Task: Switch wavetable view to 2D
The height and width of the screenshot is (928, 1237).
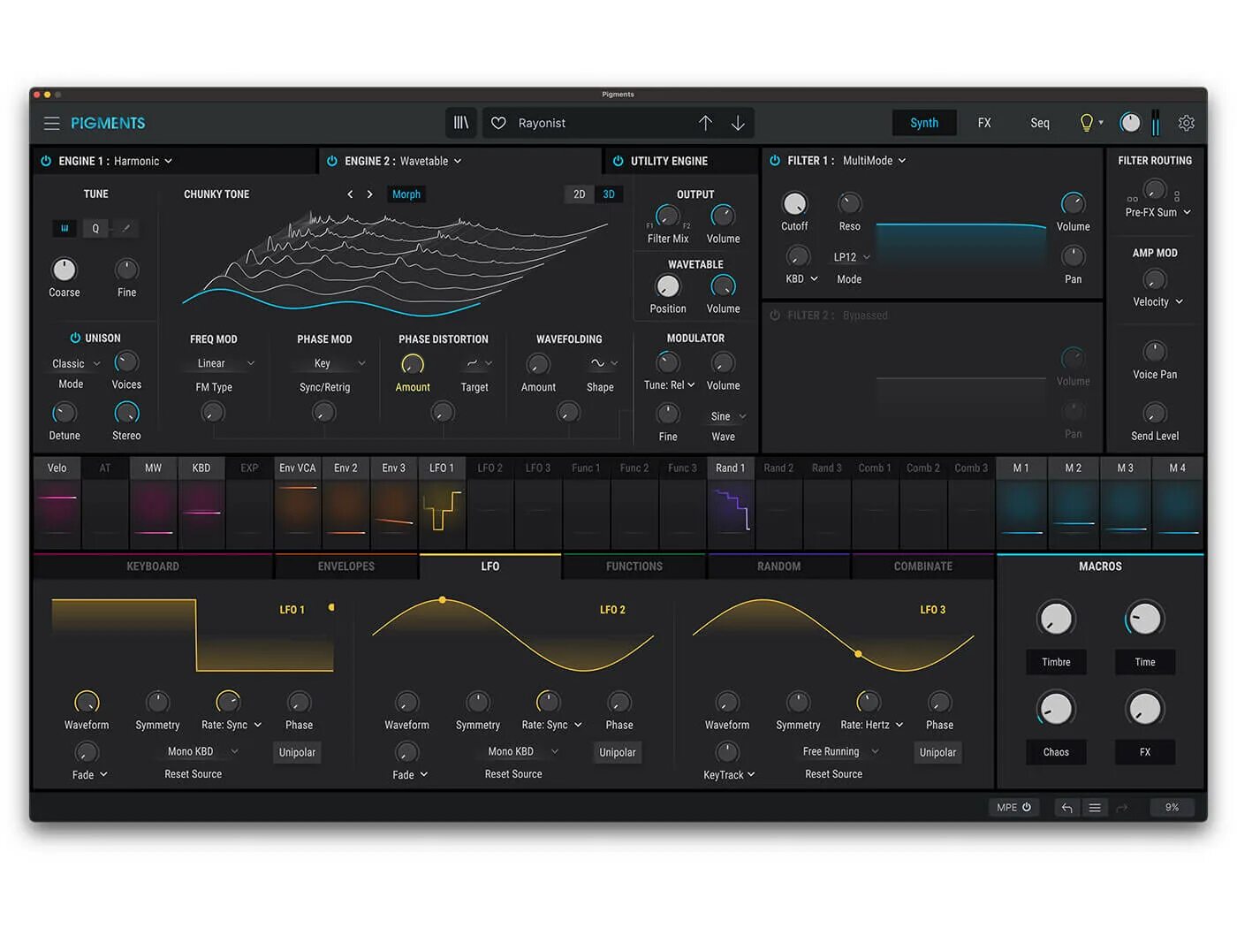Action: (x=579, y=194)
